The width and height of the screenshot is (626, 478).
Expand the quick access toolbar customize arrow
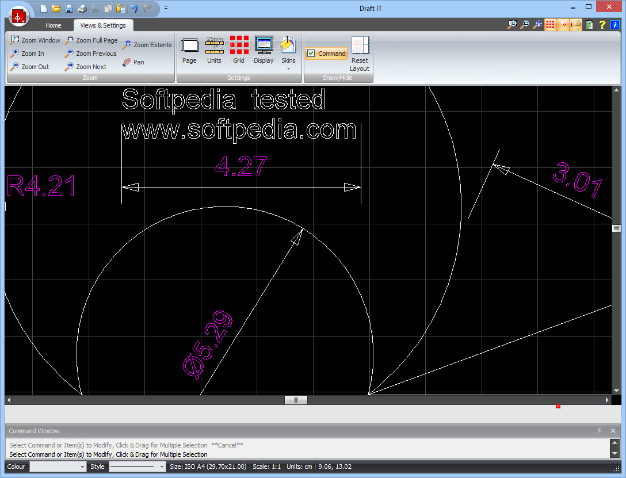[x=166, y=8]
